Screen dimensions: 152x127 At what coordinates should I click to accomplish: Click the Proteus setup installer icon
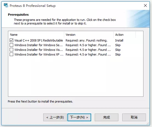[x=6, y=5]
